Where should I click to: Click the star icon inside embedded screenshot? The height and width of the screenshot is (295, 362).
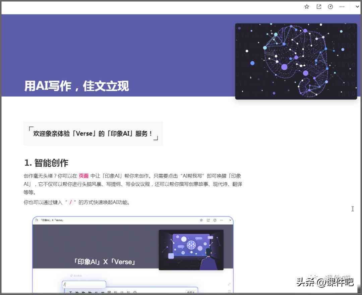point(201,220)
